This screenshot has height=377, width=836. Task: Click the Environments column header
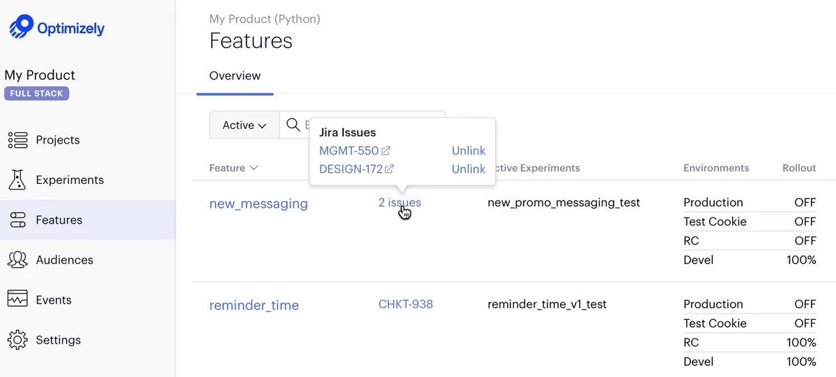tap(716, 168)
